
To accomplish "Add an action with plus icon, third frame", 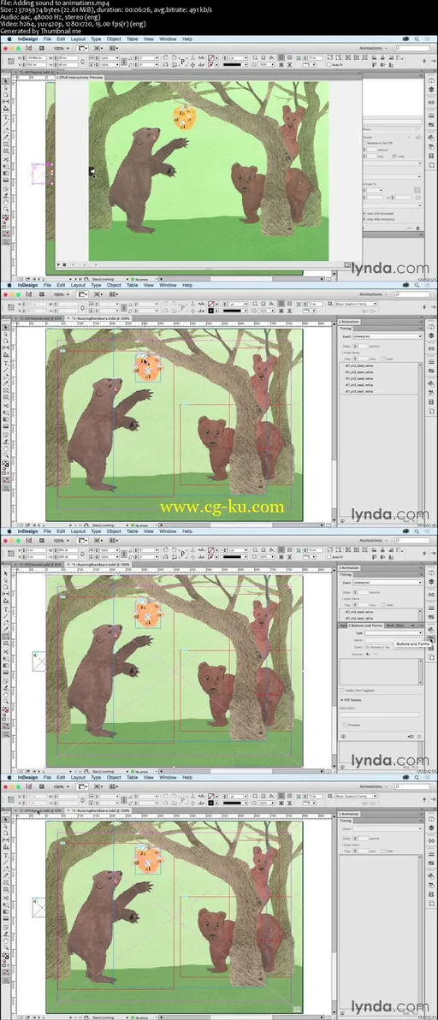I will click(366, 654).
